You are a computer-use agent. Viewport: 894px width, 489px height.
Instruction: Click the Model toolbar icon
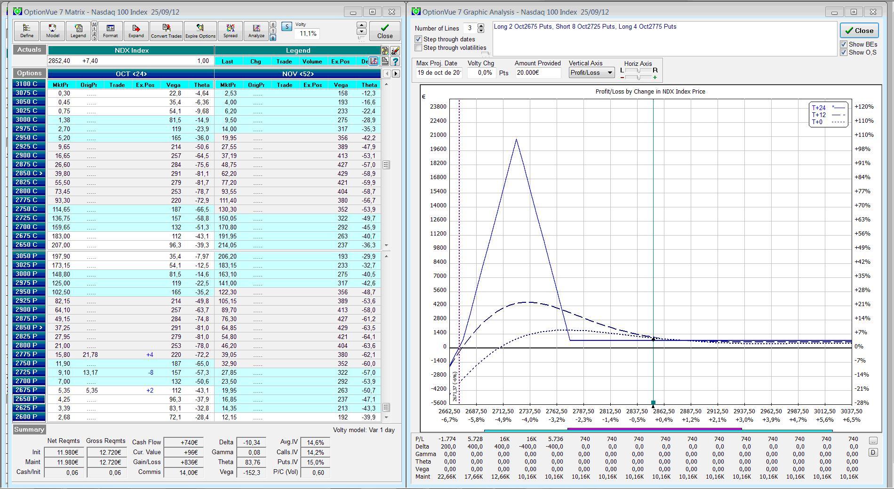pyautogui.click(x=52, y=31)
